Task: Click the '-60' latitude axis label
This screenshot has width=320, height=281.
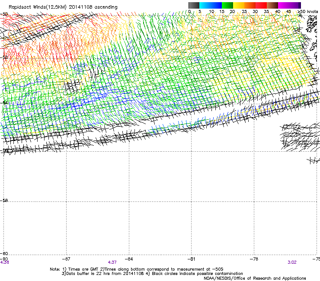Action: [x=4, y=253]
